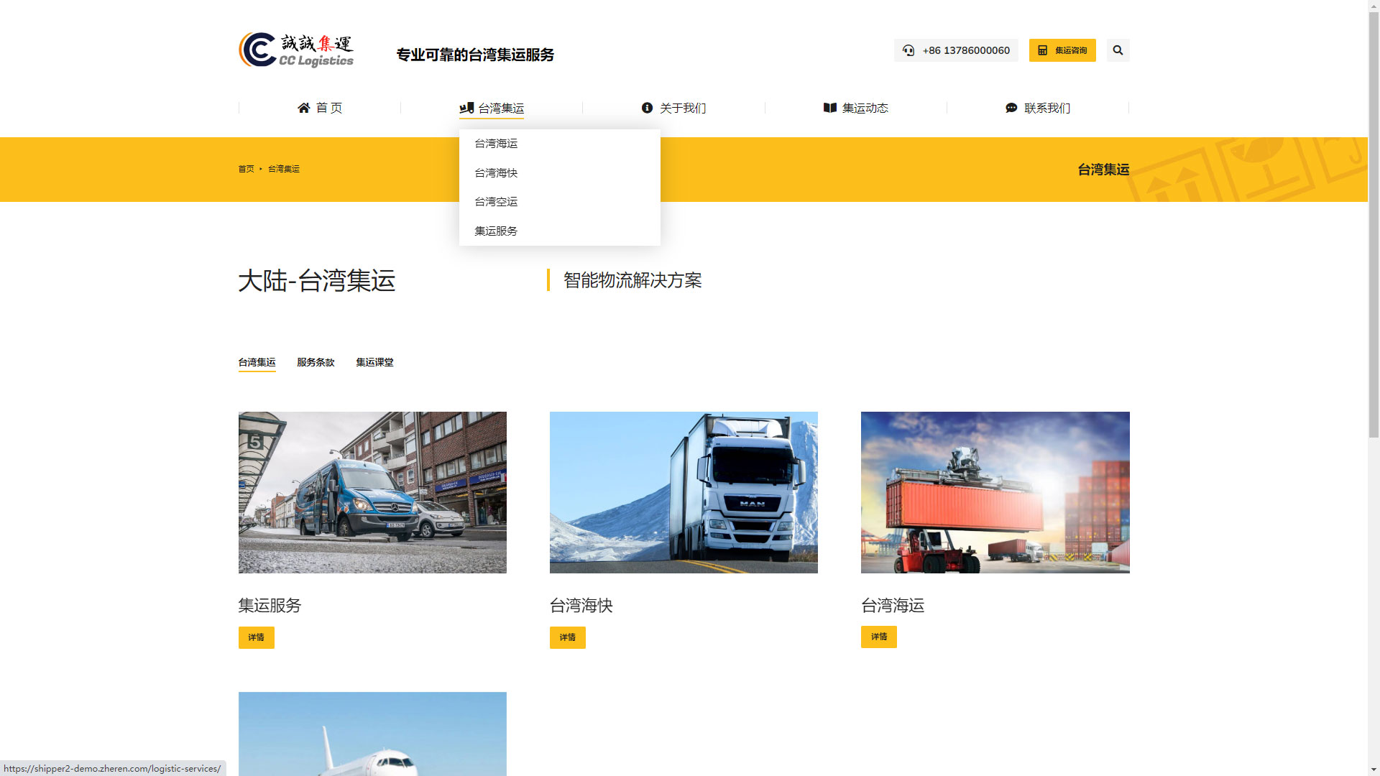Open the 台湾集运 navigation menu

(x=492, y=108)
